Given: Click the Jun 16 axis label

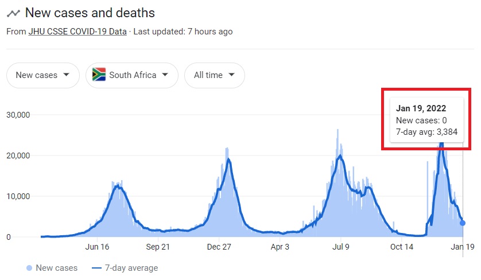Looking at the screenshot, I should coord(97,247).
